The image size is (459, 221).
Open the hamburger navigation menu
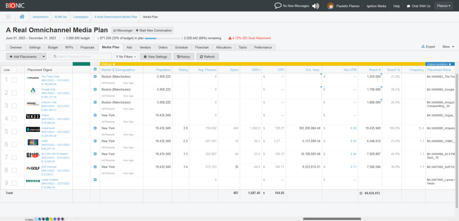point(8,17)
